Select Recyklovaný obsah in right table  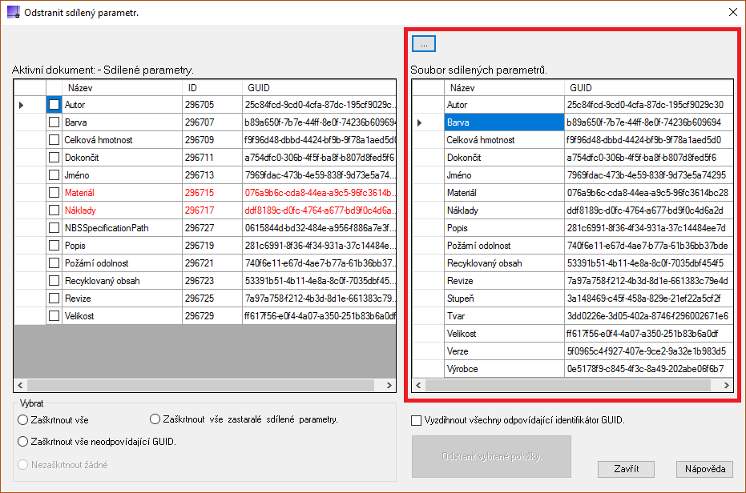572,263
